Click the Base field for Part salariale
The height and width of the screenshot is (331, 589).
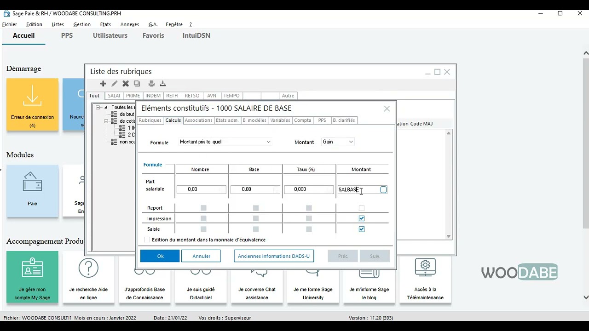click(255, 189)
